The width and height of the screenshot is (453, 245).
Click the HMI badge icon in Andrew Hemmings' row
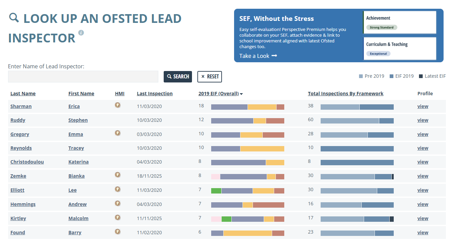coord(118,203)
